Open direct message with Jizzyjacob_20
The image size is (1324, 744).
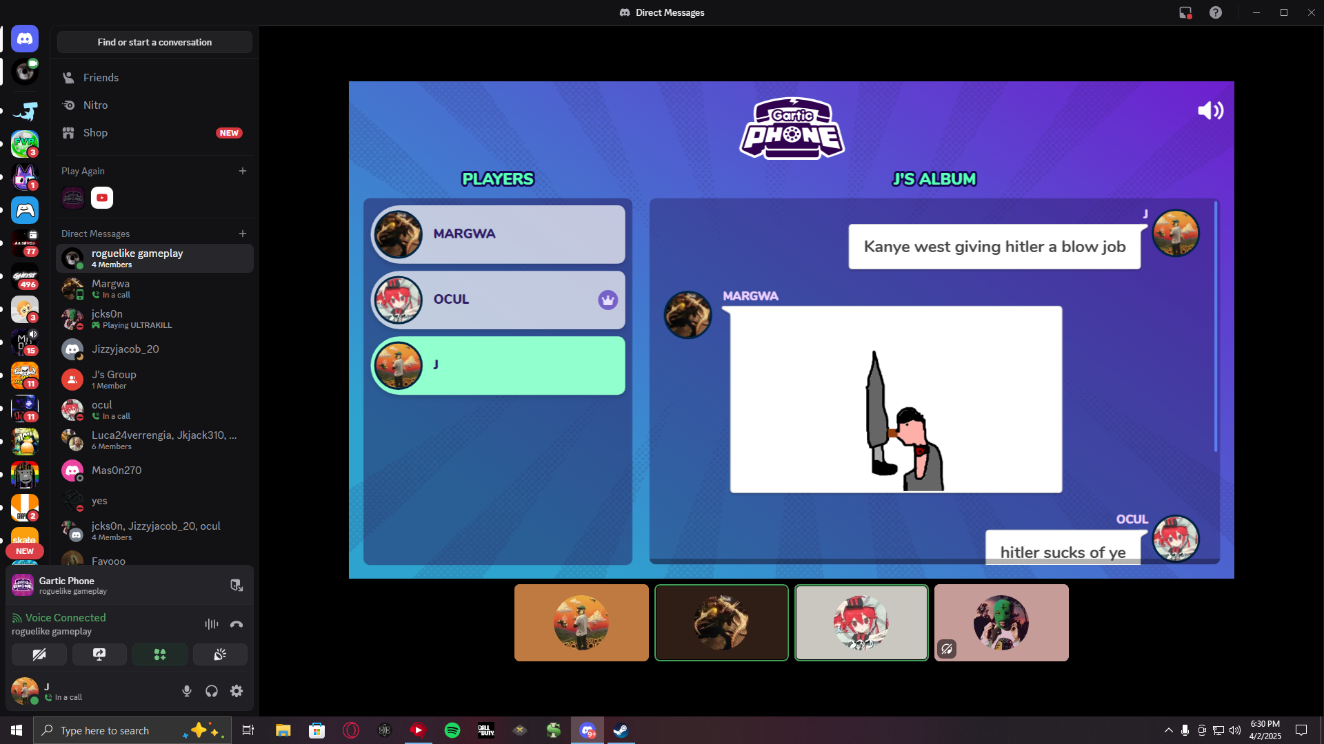pos(126,349)
